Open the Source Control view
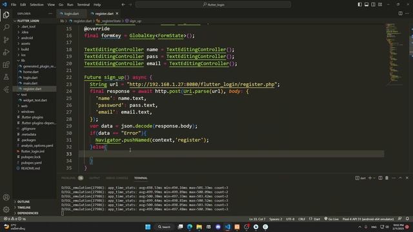413x232 pixels. (6, 40)
